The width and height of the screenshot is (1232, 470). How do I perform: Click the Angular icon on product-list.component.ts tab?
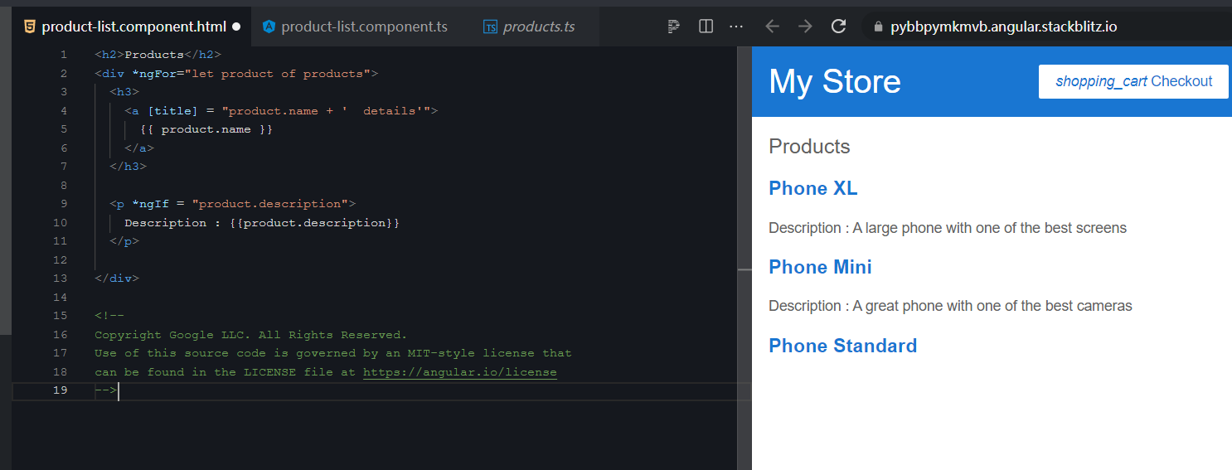[x=269, y=27]
